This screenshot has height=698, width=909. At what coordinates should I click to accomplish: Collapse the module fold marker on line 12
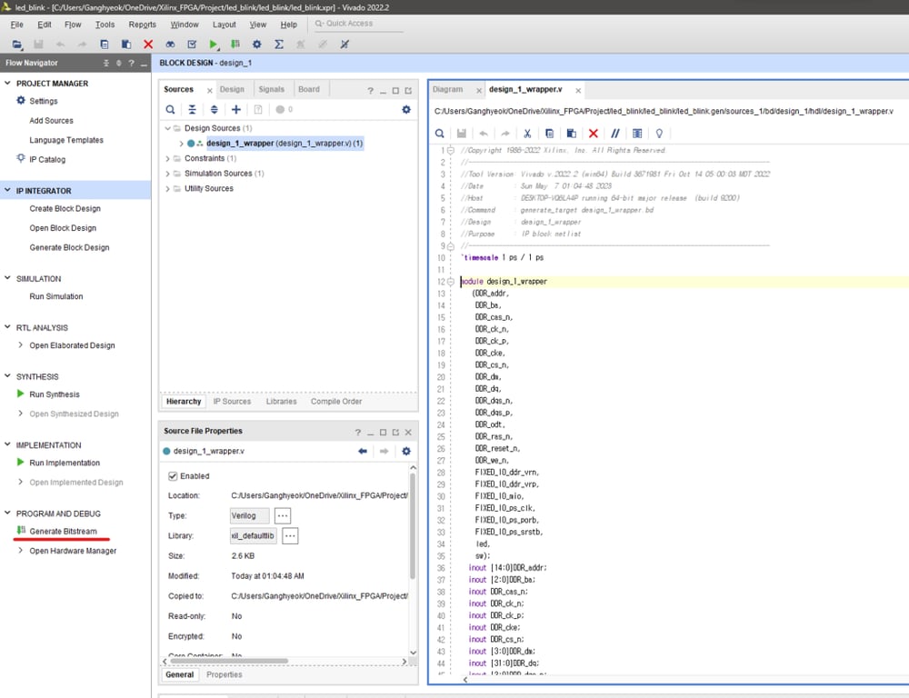452,282
